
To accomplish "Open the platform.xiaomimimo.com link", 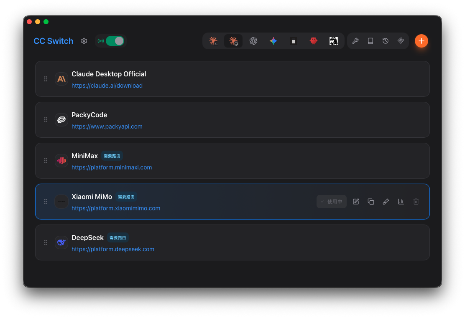I will pyautogui.click(x=116, y=208).
